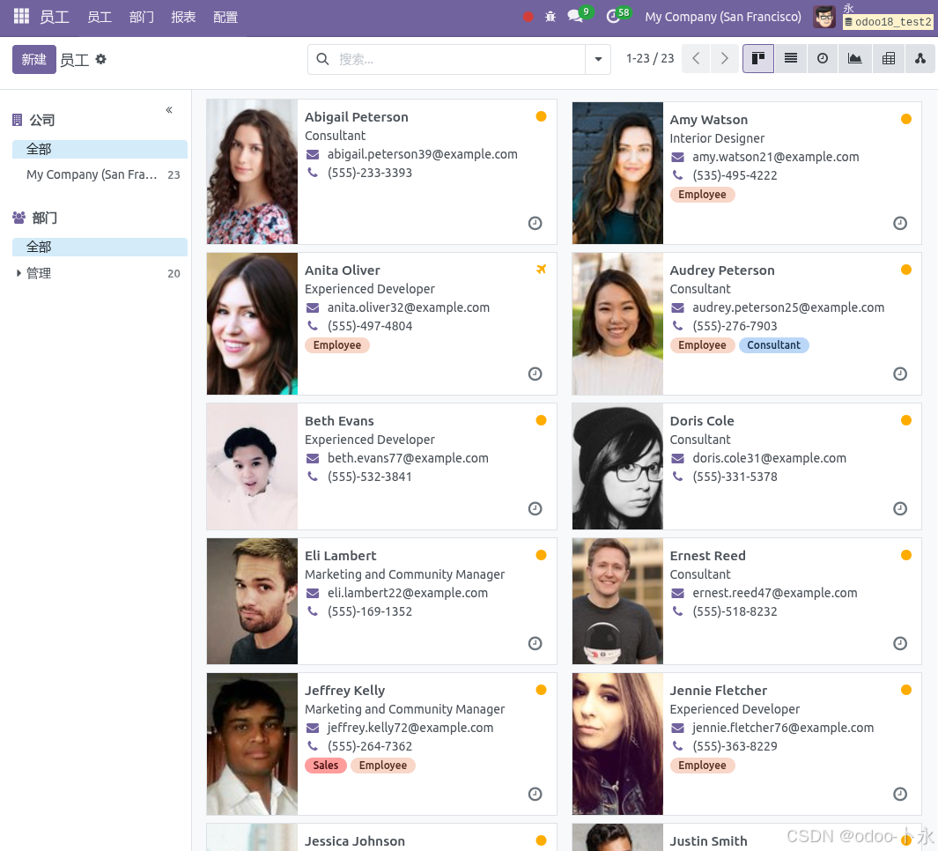Click phone (555)-363-8229 on Jennie Fletcher

pyautogui.click(x=735, y=746)
